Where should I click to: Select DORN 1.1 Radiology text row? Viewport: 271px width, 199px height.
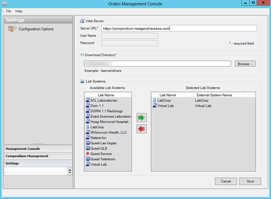pos(107,111)
